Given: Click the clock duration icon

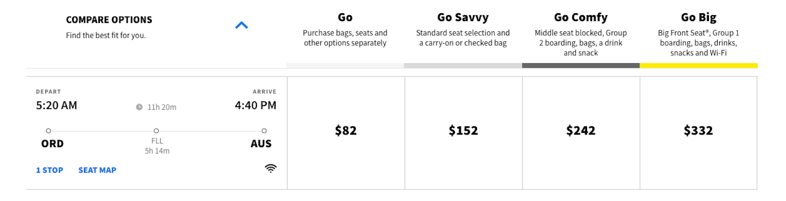Looking at the screenshot, I should tap(140, 107).
